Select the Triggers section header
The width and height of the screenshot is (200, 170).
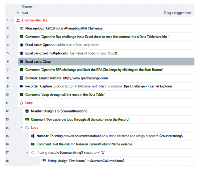[x=27, y=6]
